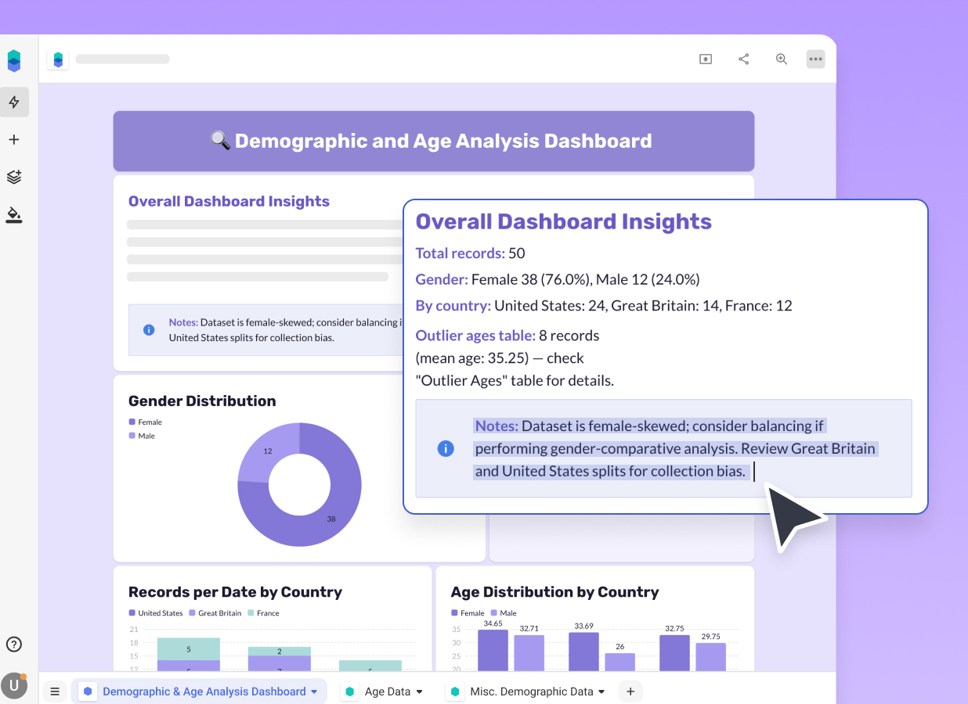Expand Misc. Demographic Data tab dropdown arrow
Viewport: 968px width, 704px height.
click(x=601, y=692)
